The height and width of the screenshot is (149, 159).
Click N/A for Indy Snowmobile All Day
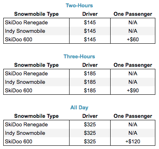point(133,133)
